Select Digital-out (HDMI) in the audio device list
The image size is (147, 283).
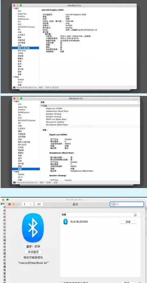coord(54,109)
